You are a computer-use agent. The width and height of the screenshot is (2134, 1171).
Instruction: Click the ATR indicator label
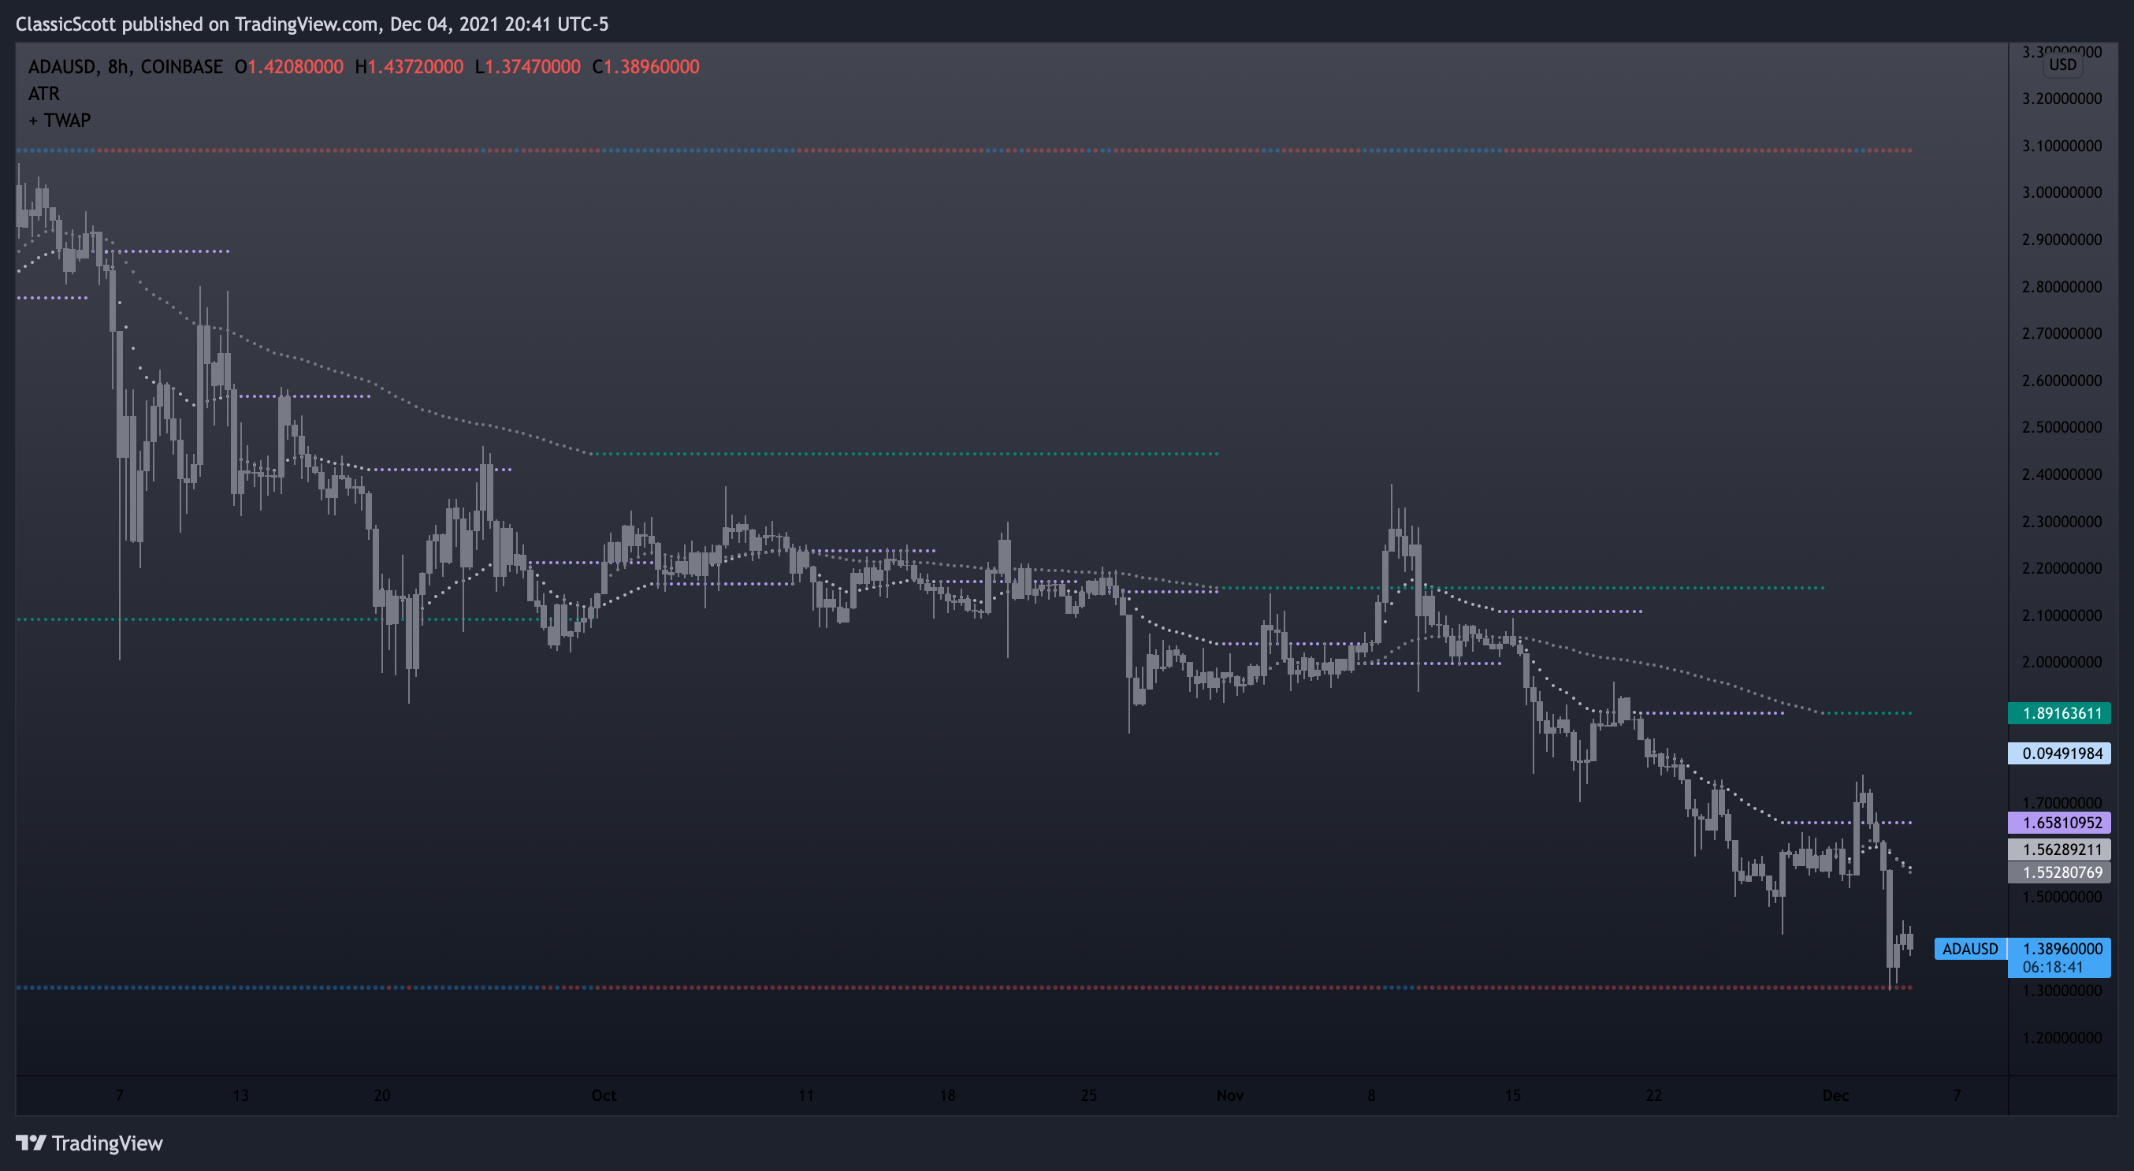[44, 94]
